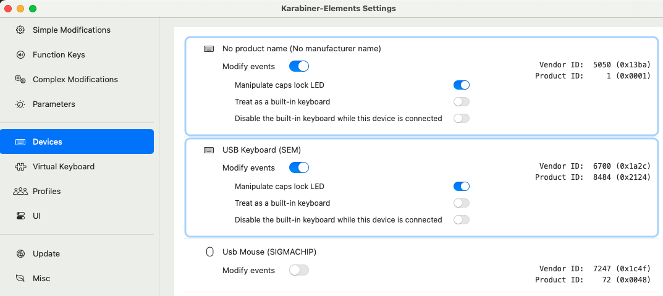Click the UI switches icon
Image resolution: width=663 pixels, height=296 pixels.
tap(20, 216)
